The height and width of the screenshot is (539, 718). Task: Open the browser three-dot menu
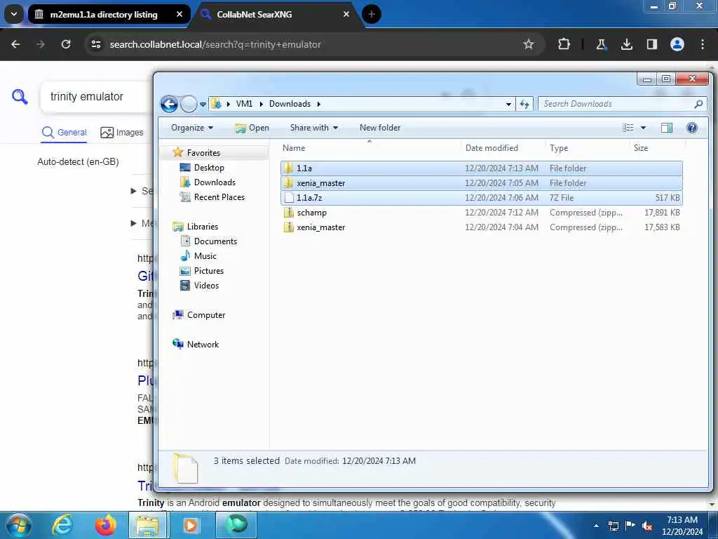point(703,44)
